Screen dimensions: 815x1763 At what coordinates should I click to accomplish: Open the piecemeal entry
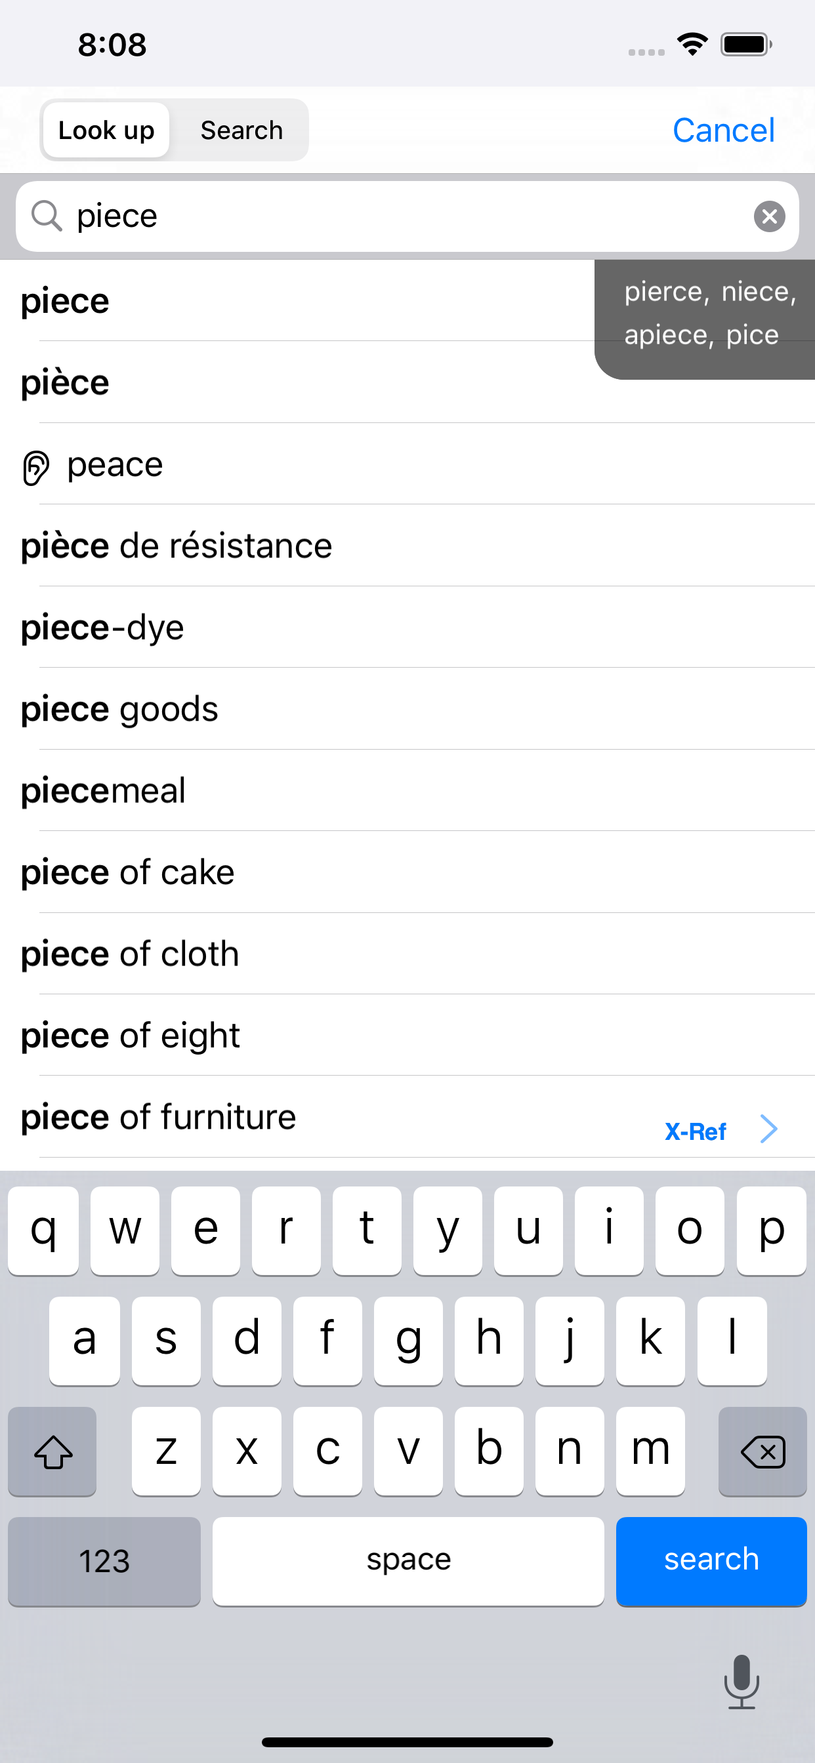pos(103,790)
